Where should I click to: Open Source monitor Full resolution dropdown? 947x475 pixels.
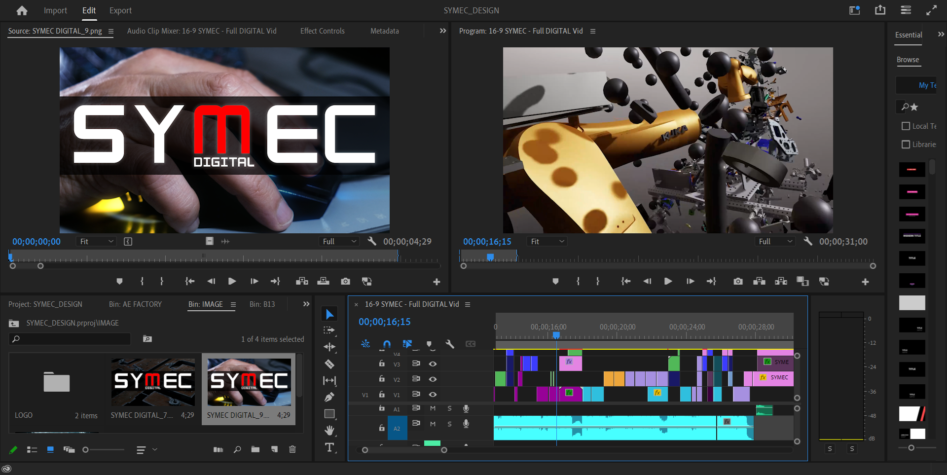(x=339, y=241)
